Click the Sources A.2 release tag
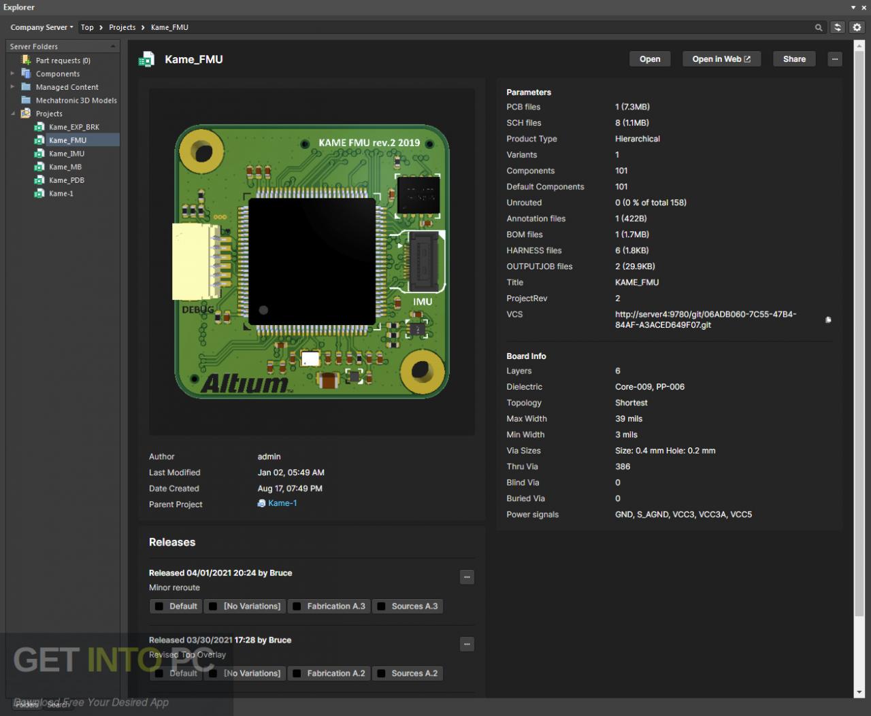The height and width of the screenshot is (716, 871). pyautogui.click(x=408, y=673)
